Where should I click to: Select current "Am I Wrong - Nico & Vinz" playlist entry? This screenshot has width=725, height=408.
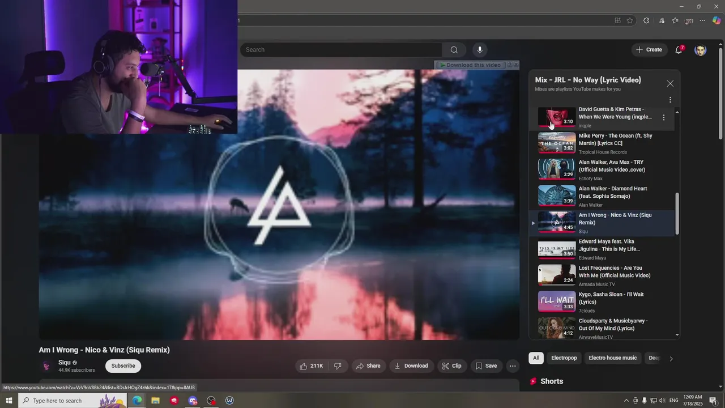click(x=603, y=223)
